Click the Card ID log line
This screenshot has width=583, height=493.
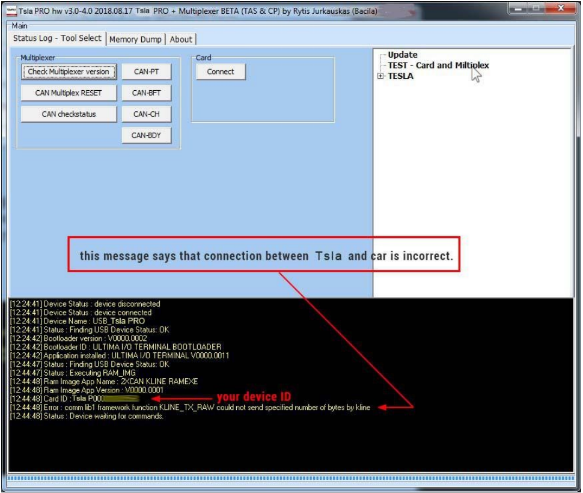point(75,399)
